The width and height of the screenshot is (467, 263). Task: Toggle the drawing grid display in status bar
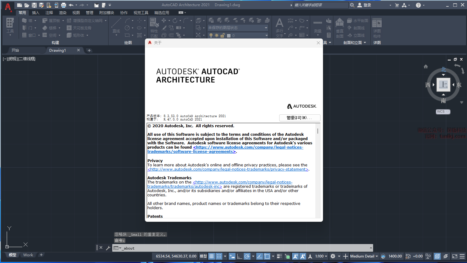212,256
